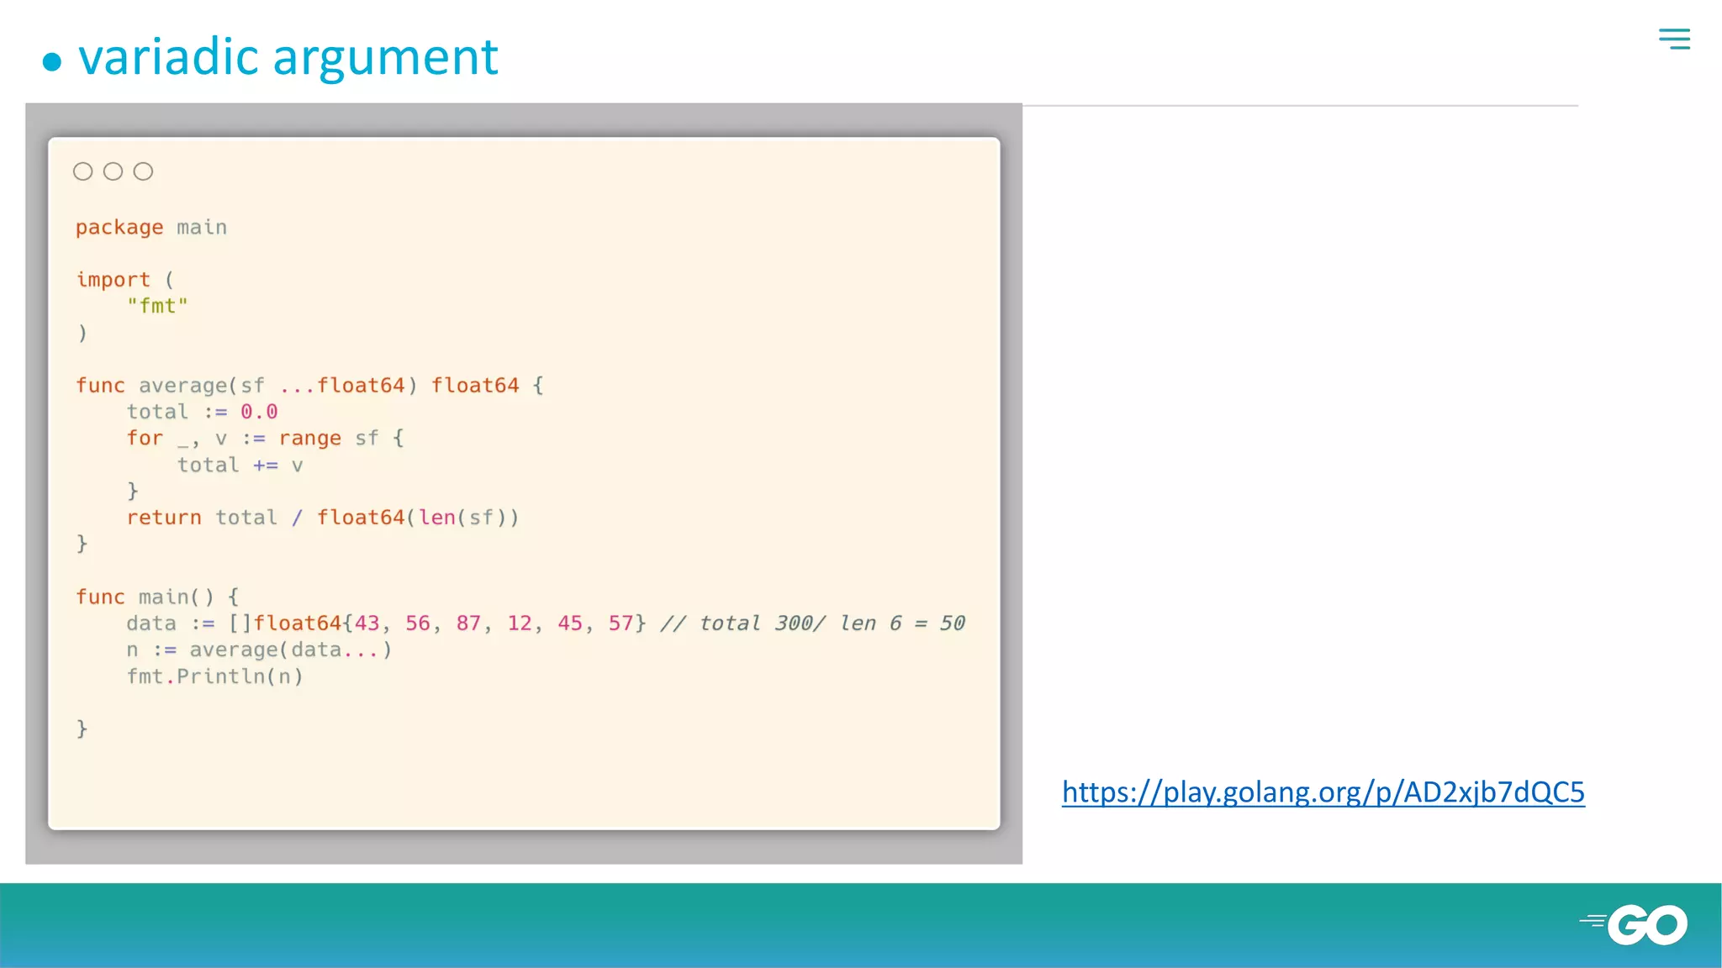The image size is (1722, 968).
Task: Select the 'variadic argument' slide title
Action: [288, 57]
